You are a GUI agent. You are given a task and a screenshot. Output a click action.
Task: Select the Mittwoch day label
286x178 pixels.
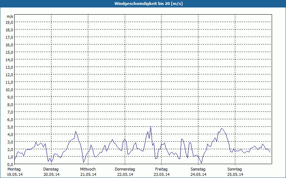pos(88,169)
